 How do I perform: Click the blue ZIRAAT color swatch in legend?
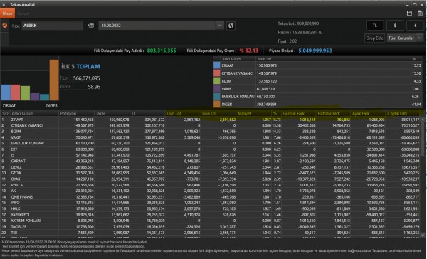217,65
